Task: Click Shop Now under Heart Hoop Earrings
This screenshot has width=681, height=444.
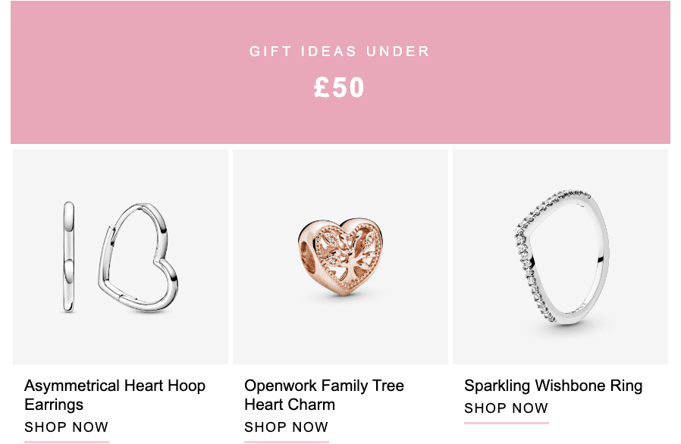Action: [x=67, y=427]
